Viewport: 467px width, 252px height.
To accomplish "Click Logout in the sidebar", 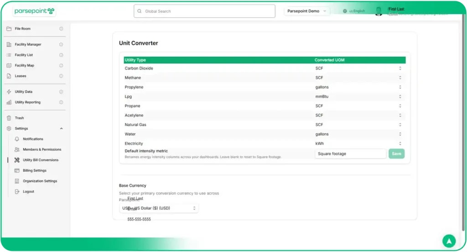I will click(28, 192).
